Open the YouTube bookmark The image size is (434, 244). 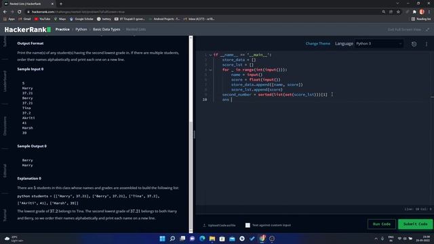coord(42,19)
